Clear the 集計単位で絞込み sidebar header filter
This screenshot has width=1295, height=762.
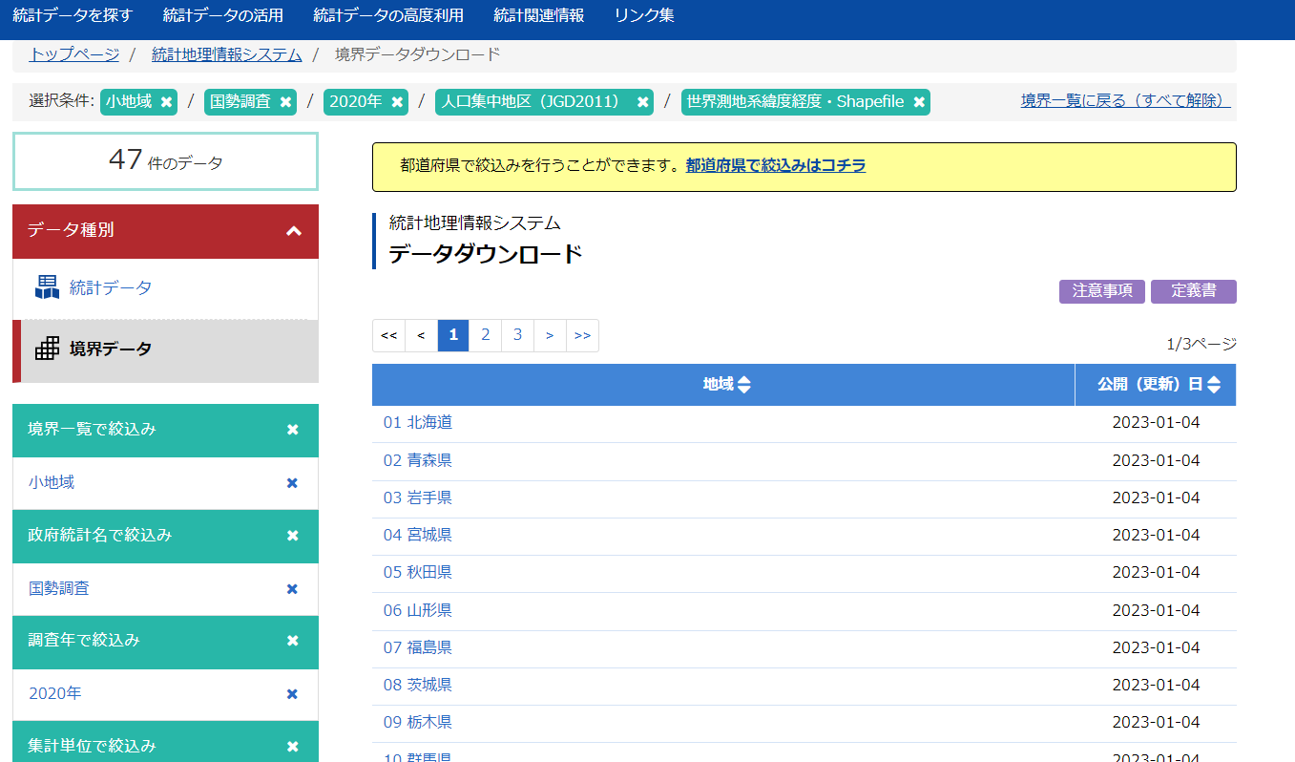tap(293, 747)
